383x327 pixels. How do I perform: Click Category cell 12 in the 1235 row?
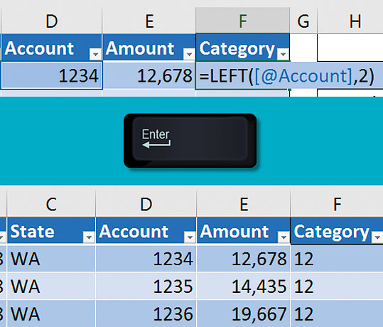pyautogui.click(x=337, y=286)
